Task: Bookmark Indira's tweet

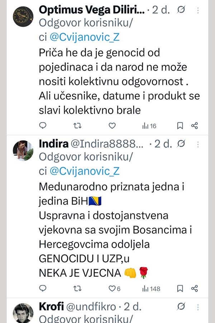Action: 180,288
